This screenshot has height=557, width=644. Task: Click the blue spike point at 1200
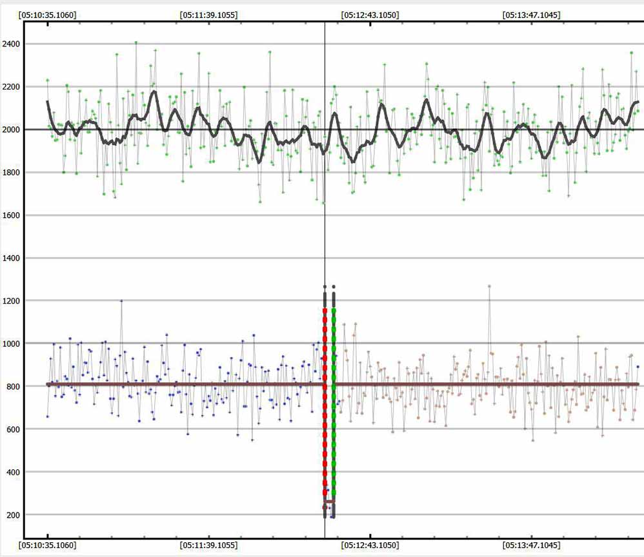121,301
